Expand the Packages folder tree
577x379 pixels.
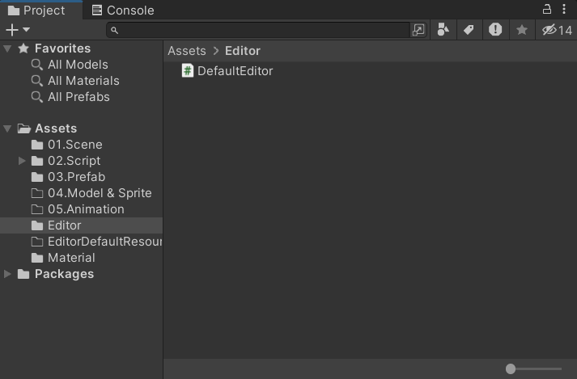pyautogui.click(x=7, y=274)
